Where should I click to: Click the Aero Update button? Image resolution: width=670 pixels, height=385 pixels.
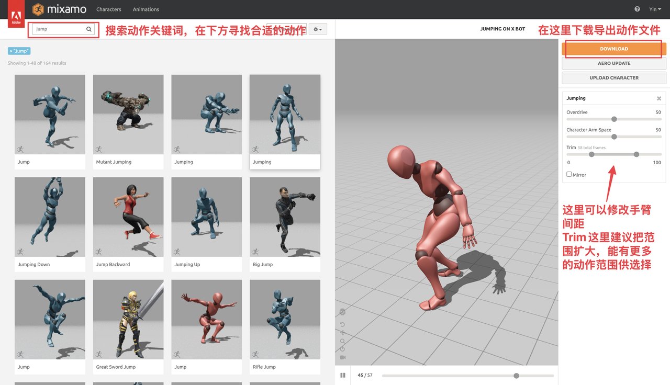coord(614,63)
